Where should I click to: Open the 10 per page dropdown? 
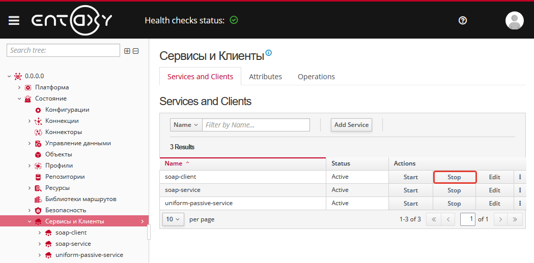click(x=173, y=219)
